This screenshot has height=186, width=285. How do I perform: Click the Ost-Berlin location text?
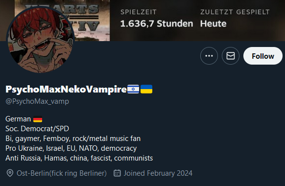62,173
